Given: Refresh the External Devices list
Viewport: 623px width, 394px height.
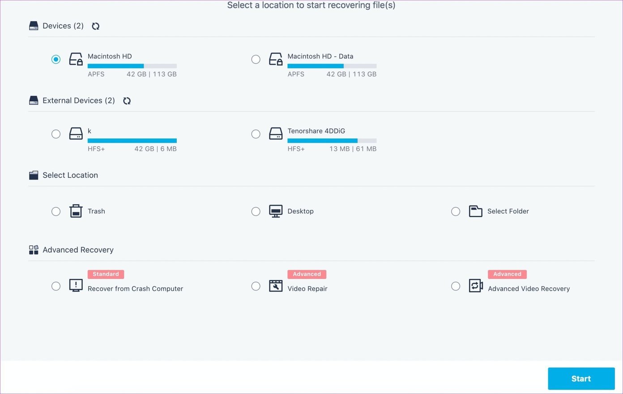Looking at the screenshot, I should tap(127, 101).
